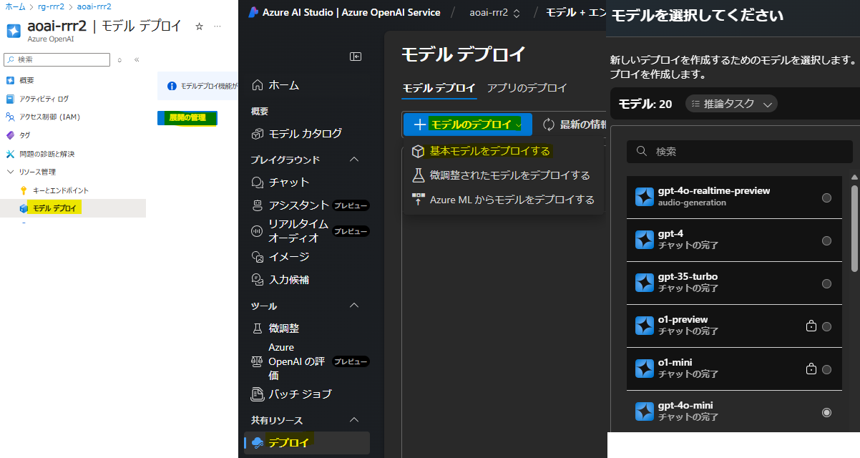This screenshot has width=860, height=458.
Task: Select the gpt-4o-mini radio button
Action: coord(827,412)
